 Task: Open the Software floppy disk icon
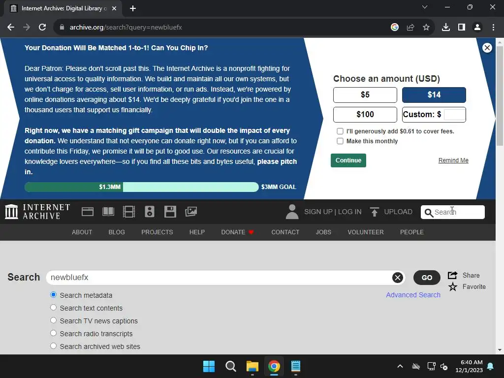pos(170,212)
